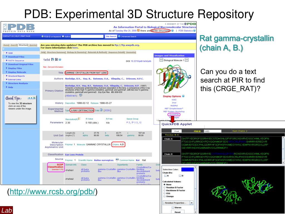This screenshot has height=214, width=285.
Task: Click the ribbon structure thumbnail image
Action: pos(173,79)
